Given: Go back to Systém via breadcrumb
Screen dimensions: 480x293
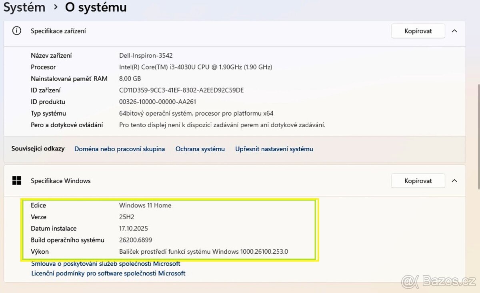Looking at the screenshot, I should click(x=24, y=7).
